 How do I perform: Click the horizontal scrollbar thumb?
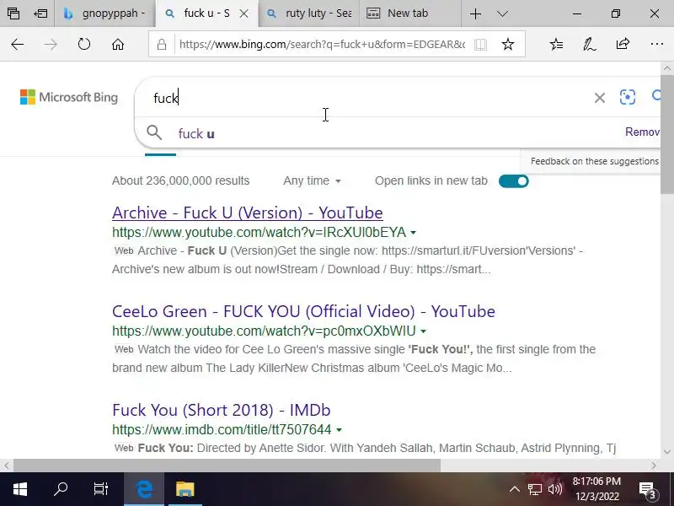(x=227, y=466)
